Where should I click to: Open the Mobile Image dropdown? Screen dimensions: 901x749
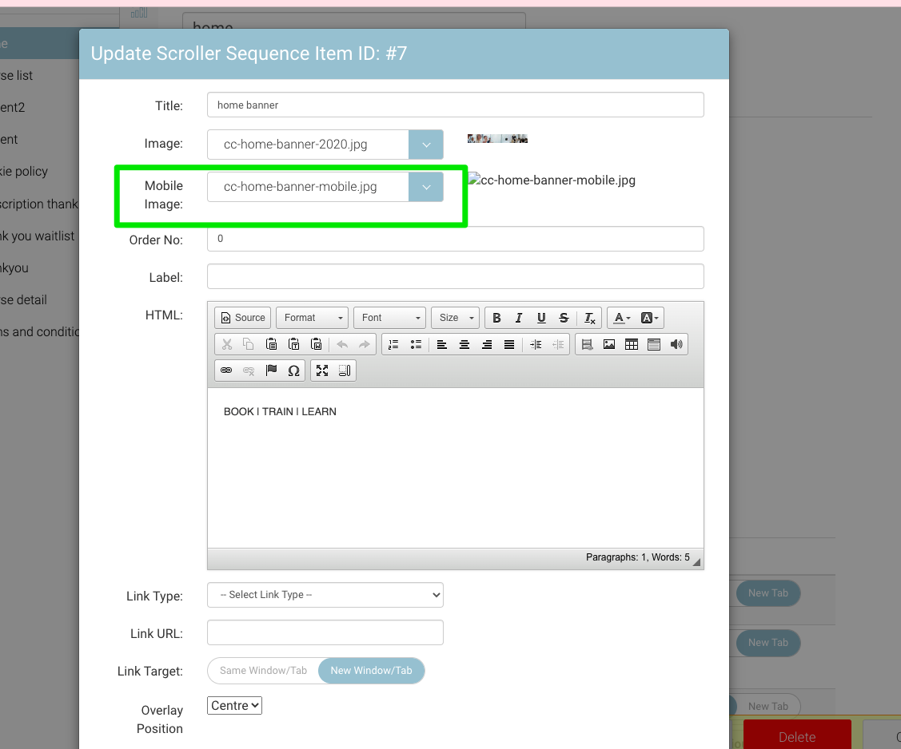[425, 187]
